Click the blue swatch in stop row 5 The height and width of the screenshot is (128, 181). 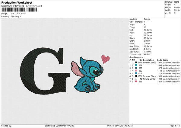[136, 73]
